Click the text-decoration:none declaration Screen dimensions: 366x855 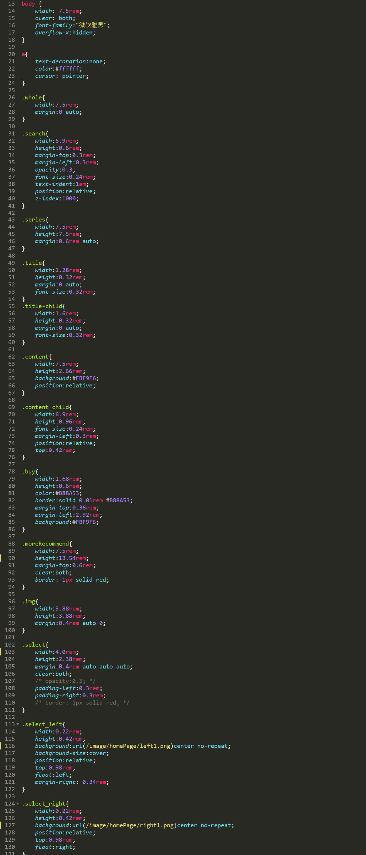(x=70, y=61)
